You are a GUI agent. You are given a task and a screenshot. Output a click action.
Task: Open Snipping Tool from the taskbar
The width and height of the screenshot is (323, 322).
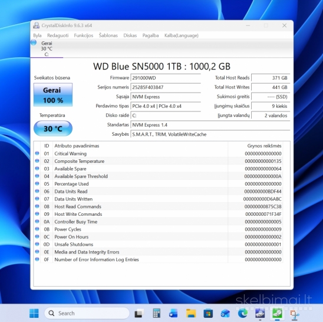click(x=295, y=314)
